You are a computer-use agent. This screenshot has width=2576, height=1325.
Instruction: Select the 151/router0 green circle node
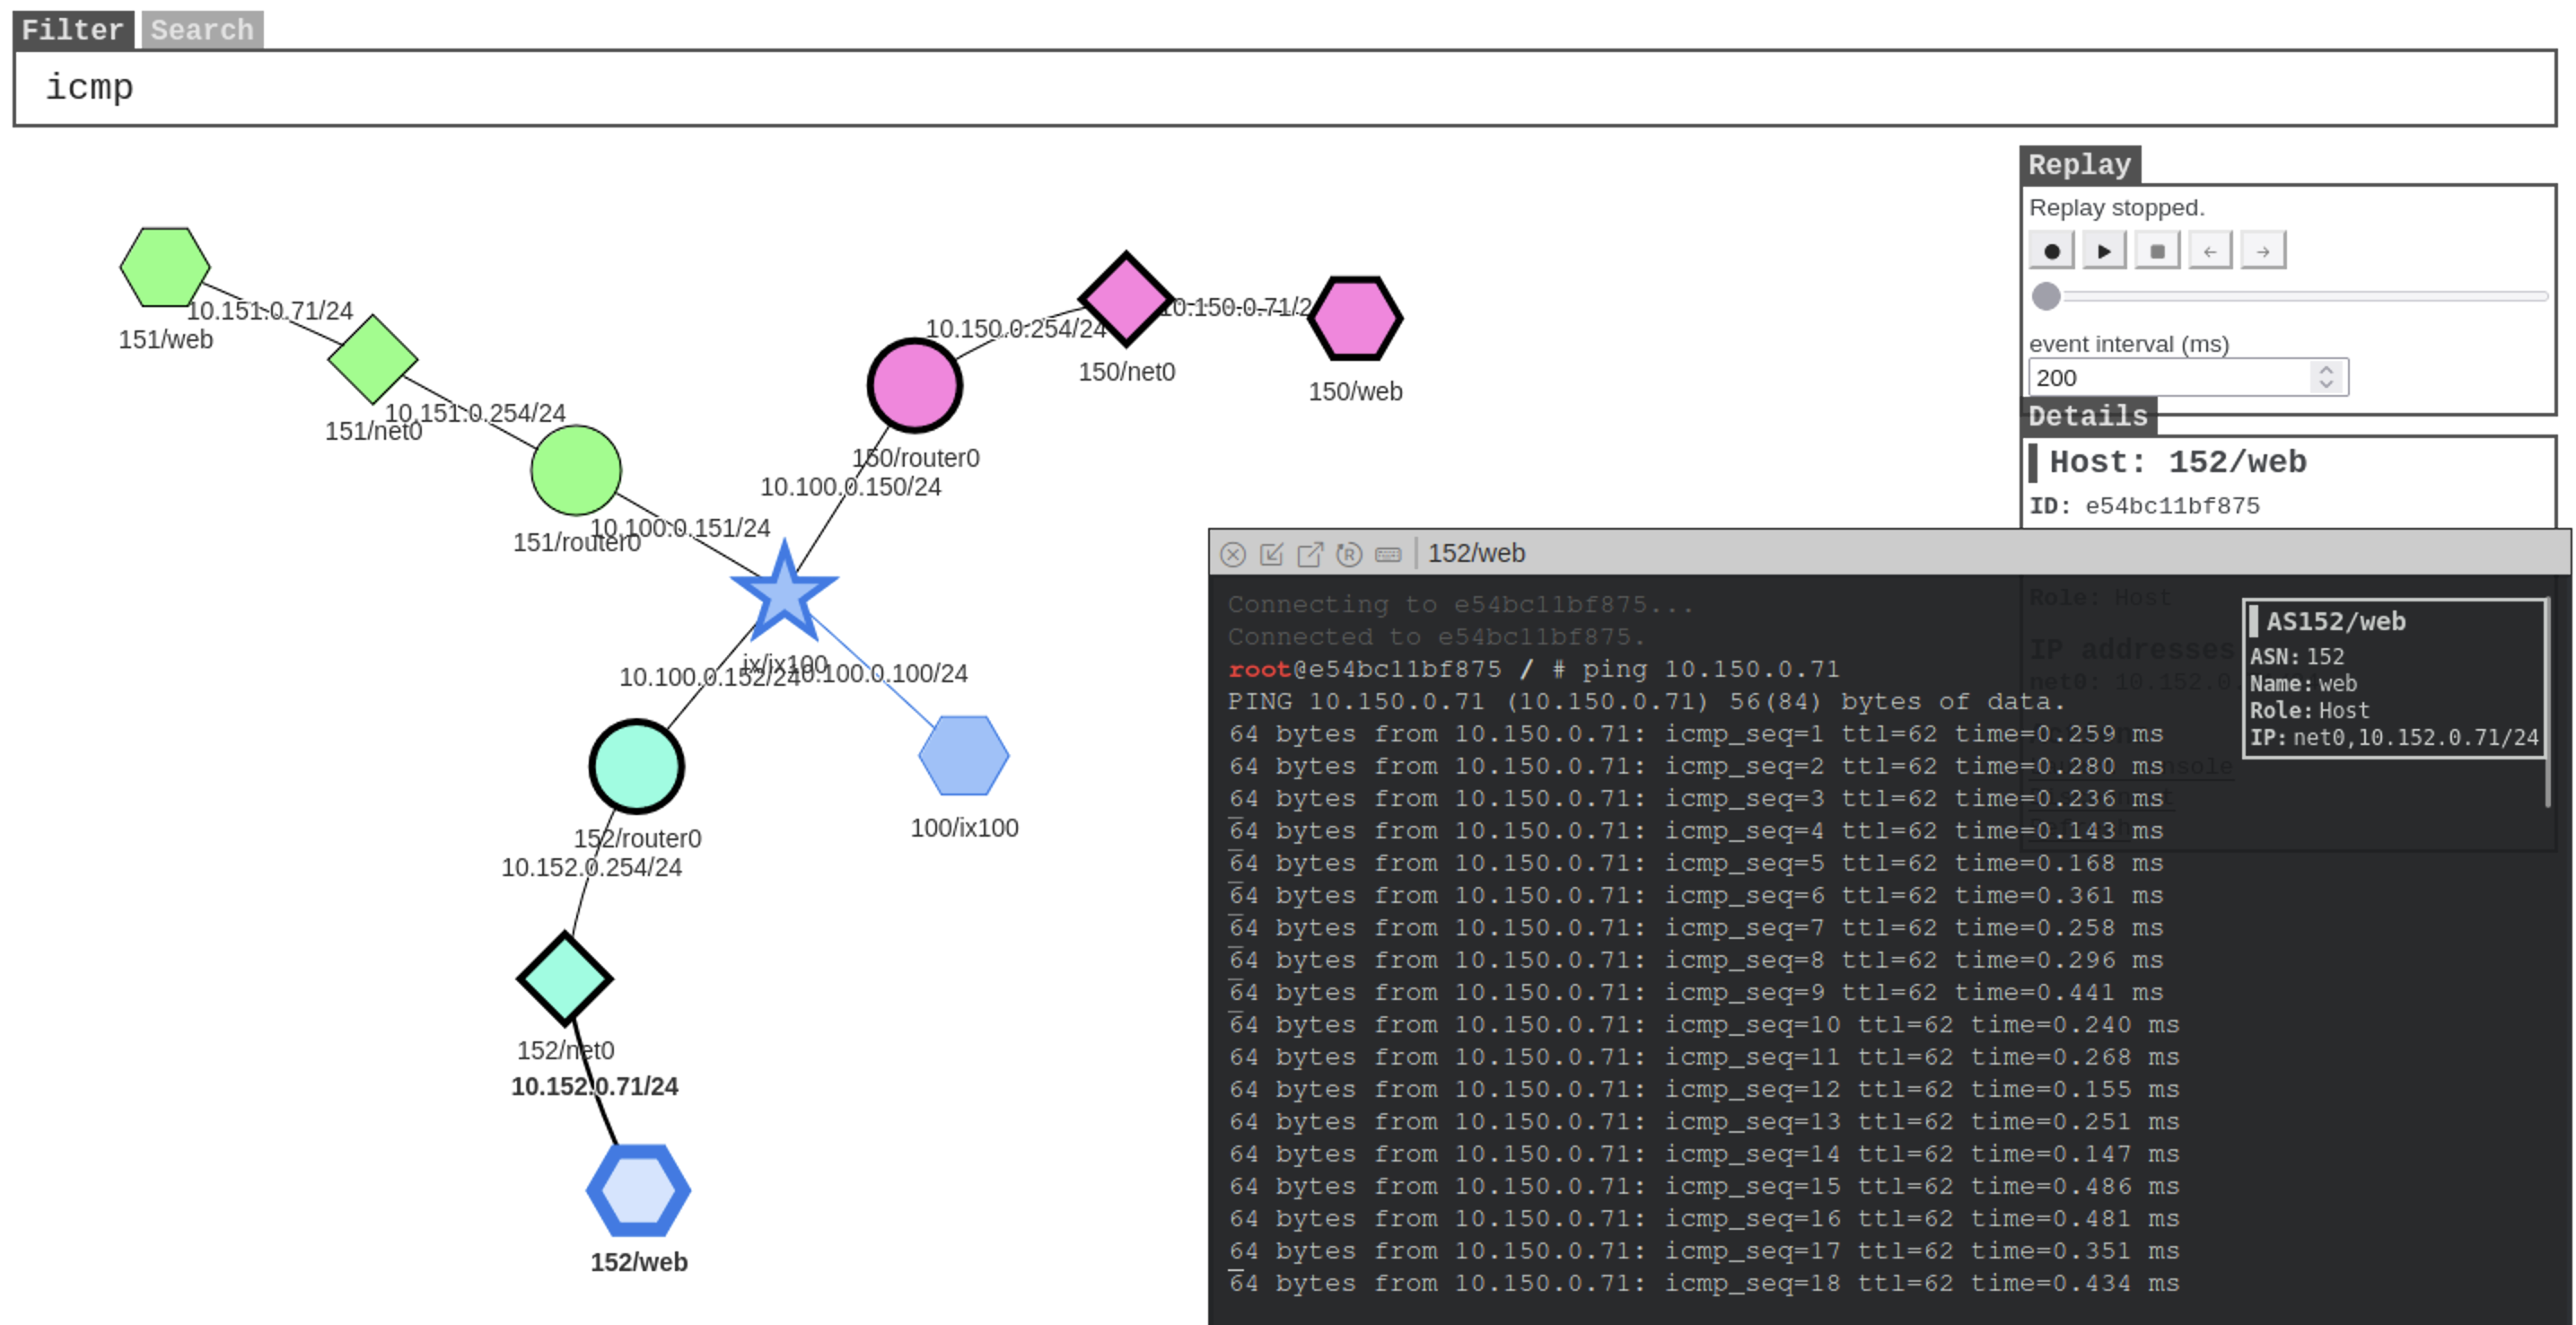pos(576,470)
